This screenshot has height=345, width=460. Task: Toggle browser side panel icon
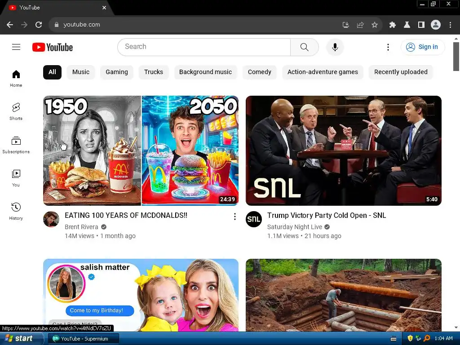(x=421, y=25)
